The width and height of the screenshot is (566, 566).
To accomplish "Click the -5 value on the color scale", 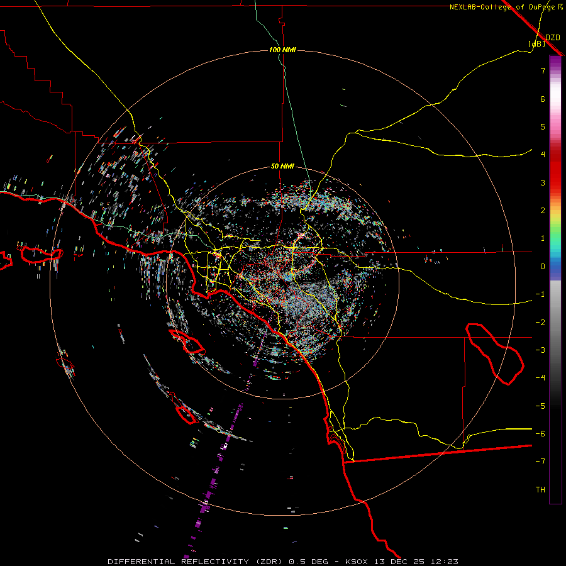I will tap(540, 406).
